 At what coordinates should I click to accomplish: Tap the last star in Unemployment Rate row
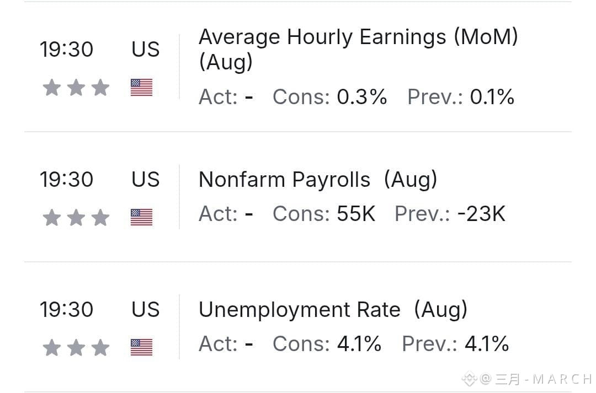click(100, 347)
